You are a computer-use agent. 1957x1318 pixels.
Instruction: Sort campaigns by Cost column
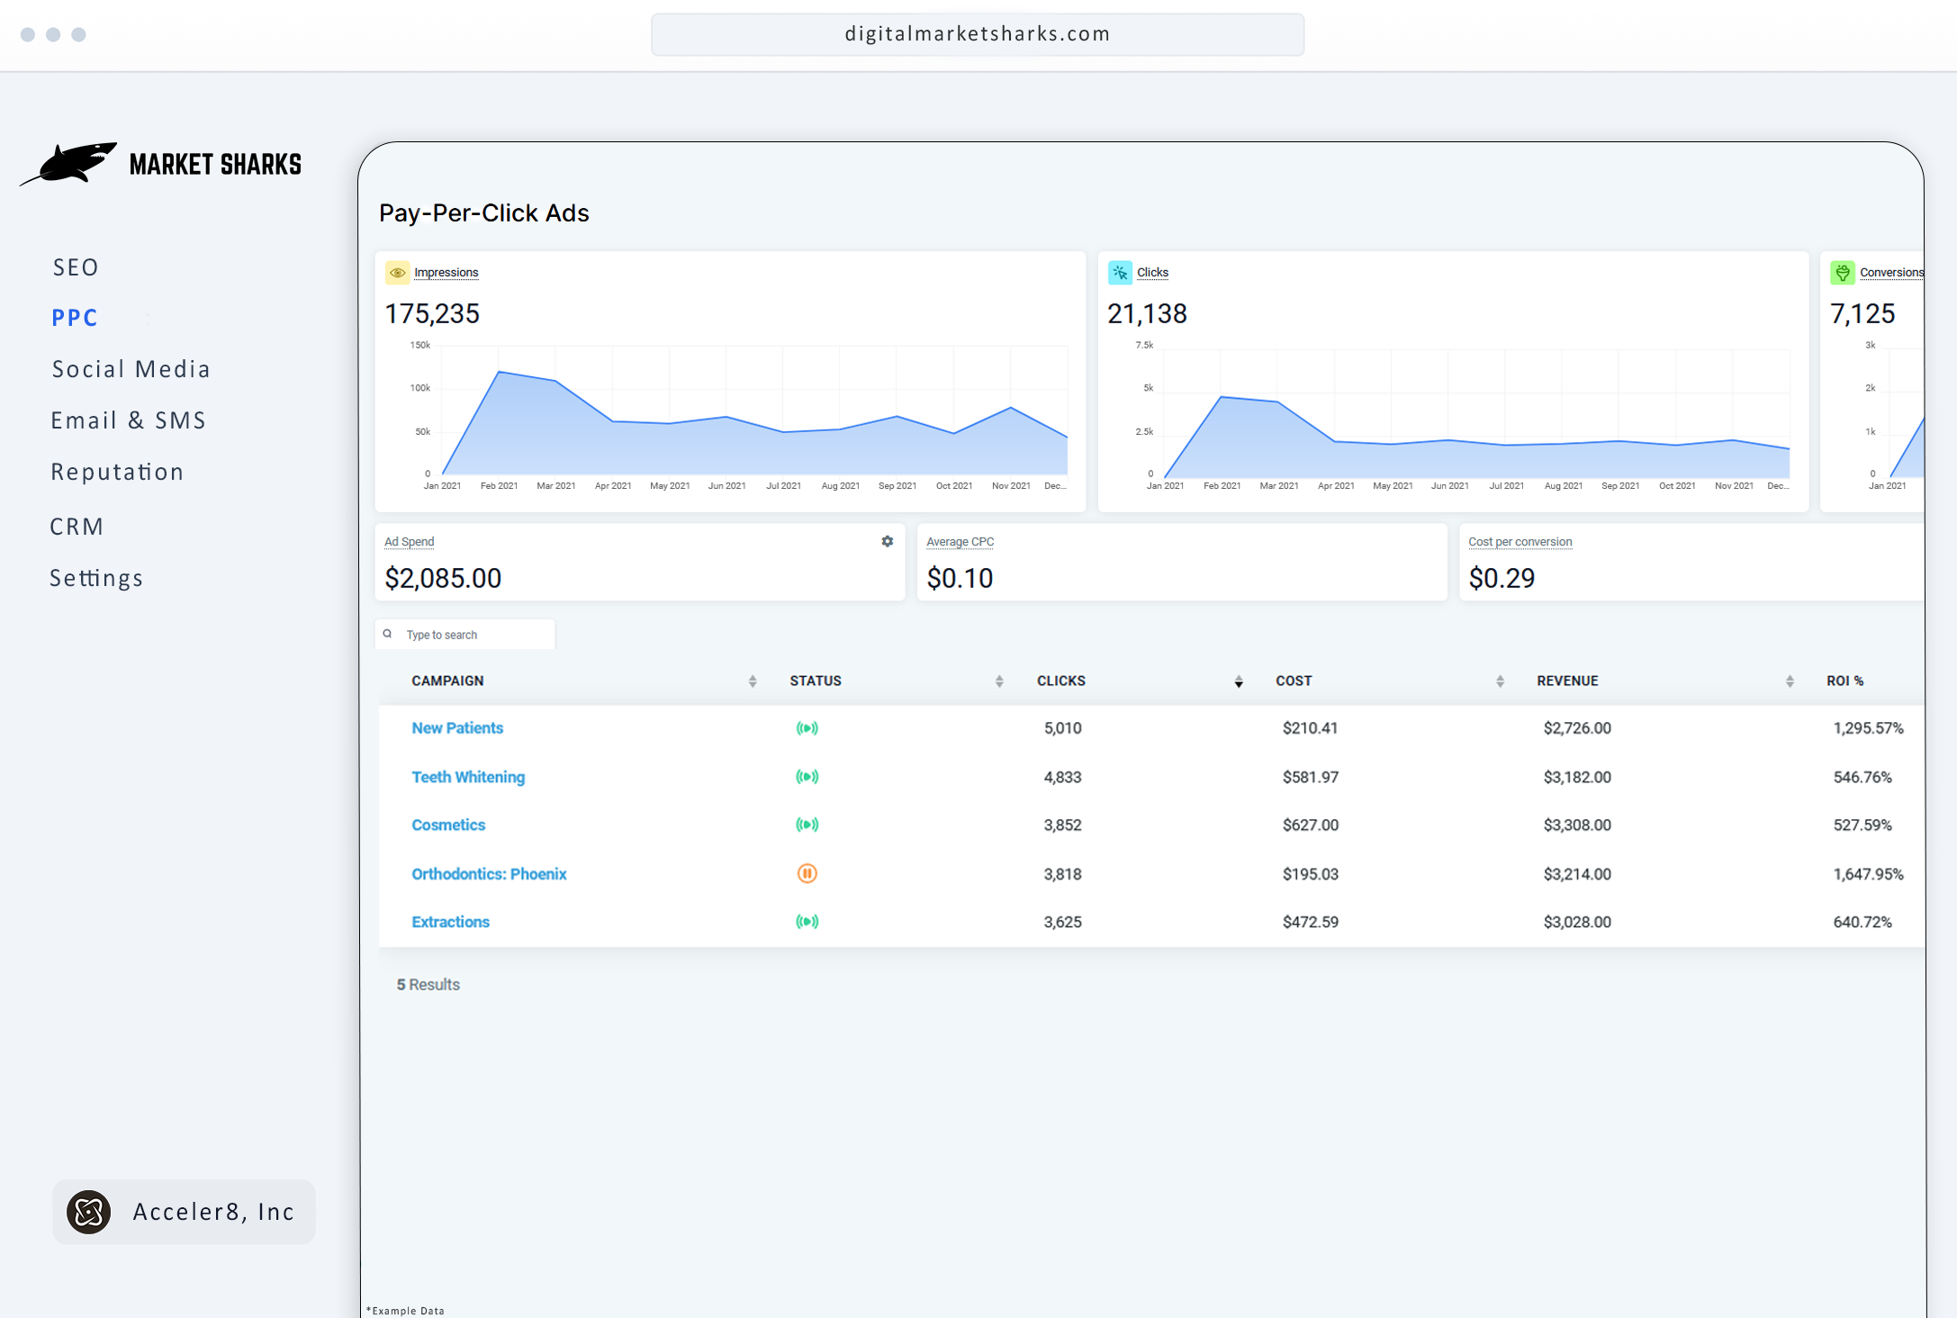coord(1498,681)
